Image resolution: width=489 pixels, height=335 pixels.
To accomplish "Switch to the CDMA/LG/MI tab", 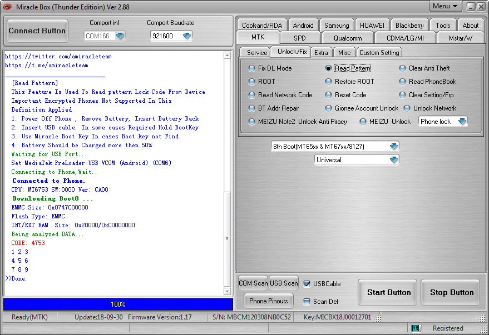I will point(405,38).
